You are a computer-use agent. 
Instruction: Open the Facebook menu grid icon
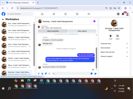[x=118, y=14]
